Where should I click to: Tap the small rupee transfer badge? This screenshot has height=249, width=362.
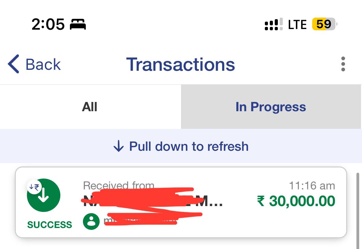34,187
